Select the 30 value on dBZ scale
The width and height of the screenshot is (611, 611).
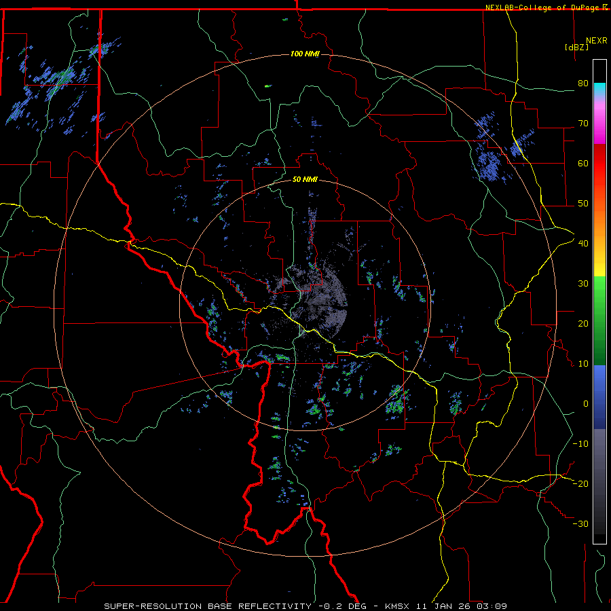click(x=583, y=284)
